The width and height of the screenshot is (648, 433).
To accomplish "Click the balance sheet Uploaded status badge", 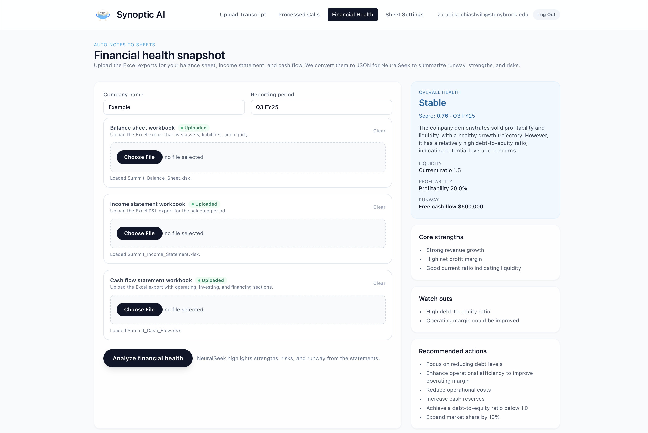I will 194,128.
